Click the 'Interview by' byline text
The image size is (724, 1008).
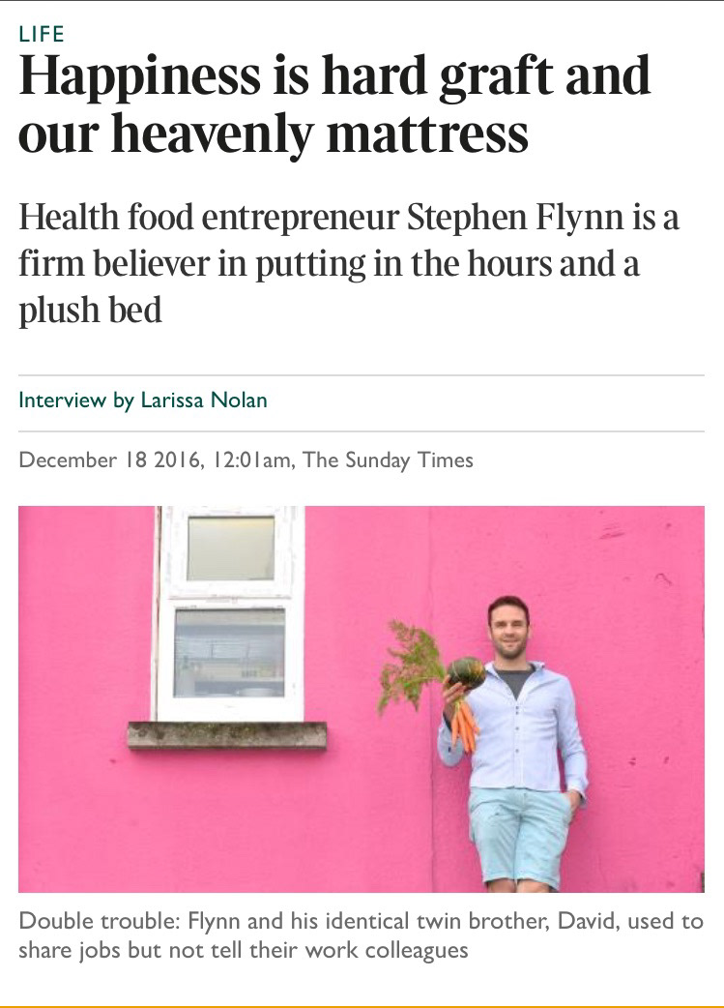point(76,400)
